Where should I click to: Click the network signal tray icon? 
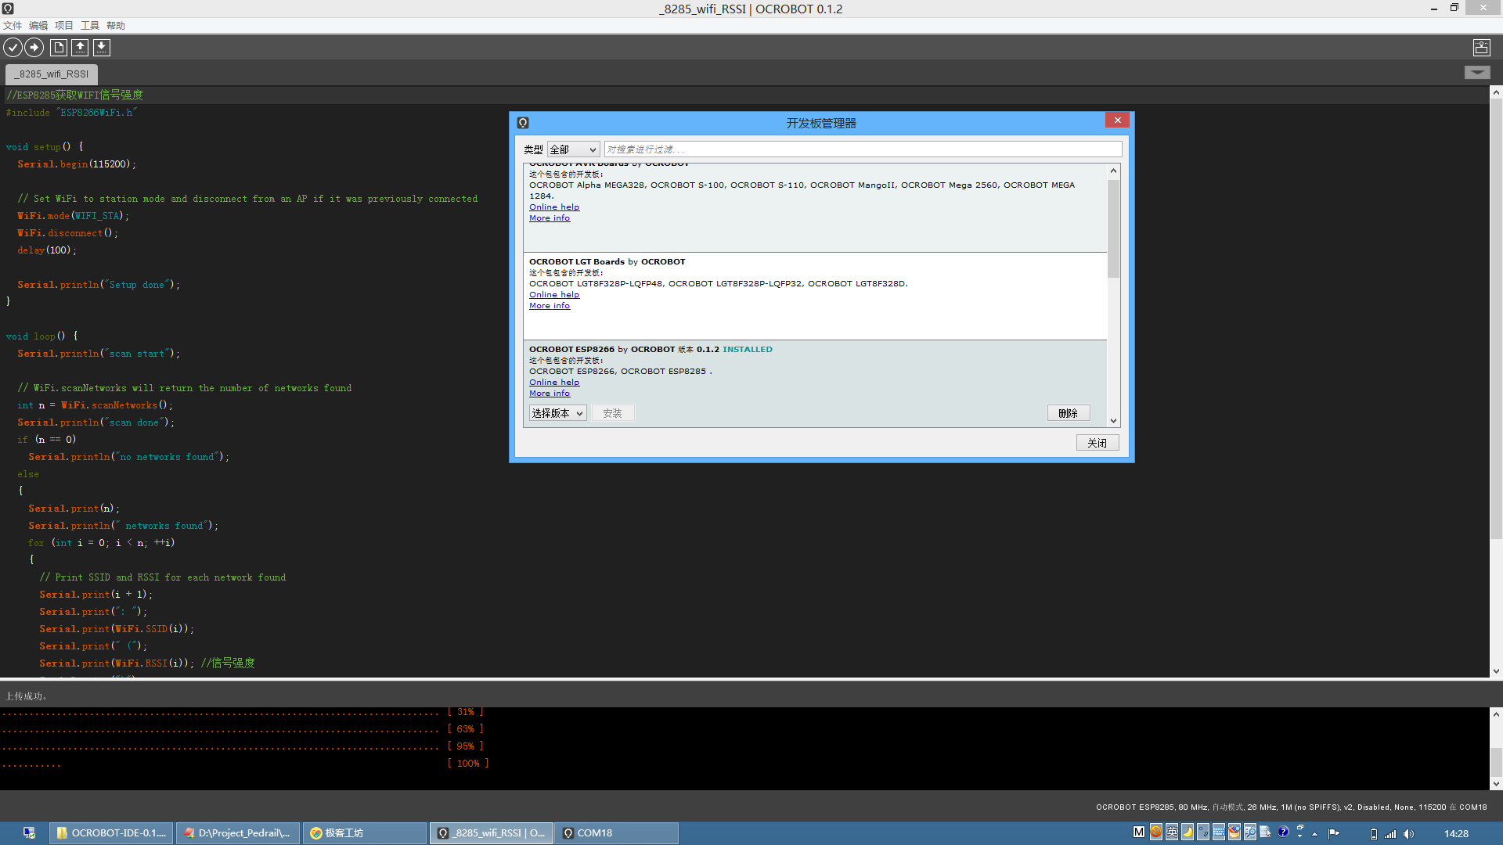point(1390,834)
